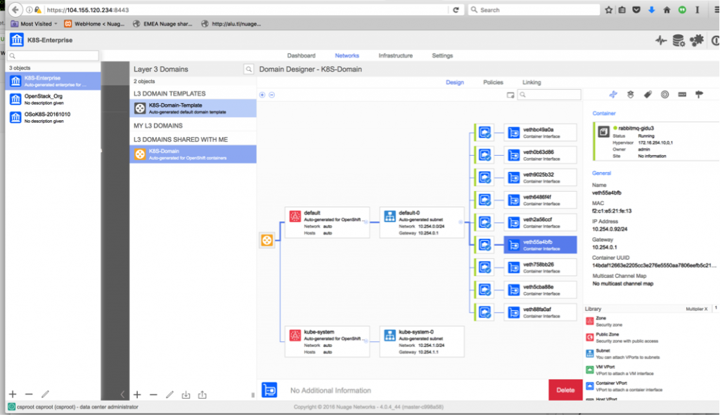This screenshot has height=415, width=720.
Task: Collapse the default zone branch
Action: 366,222
